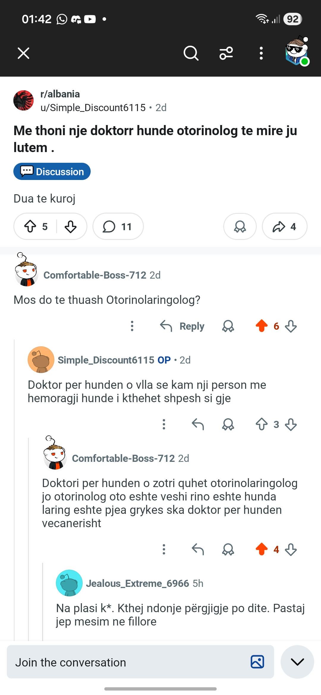Open the three-dot overflow menu in header
This screenshot has width=321, height=695.
coord(261,53)
